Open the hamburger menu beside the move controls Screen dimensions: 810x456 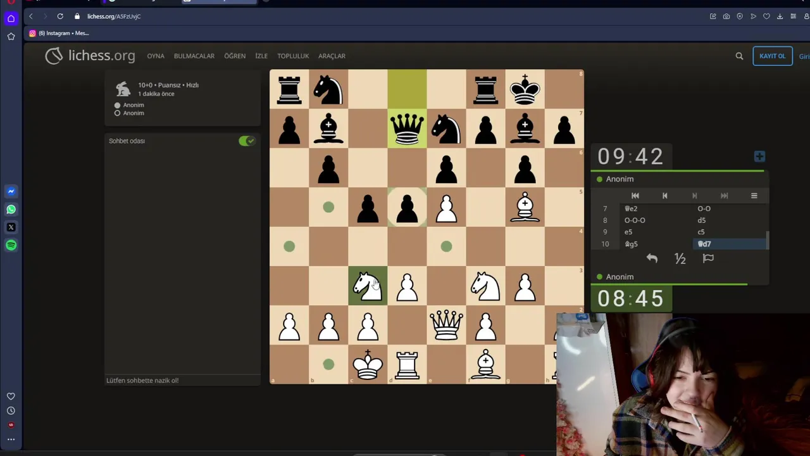point(754,196)
